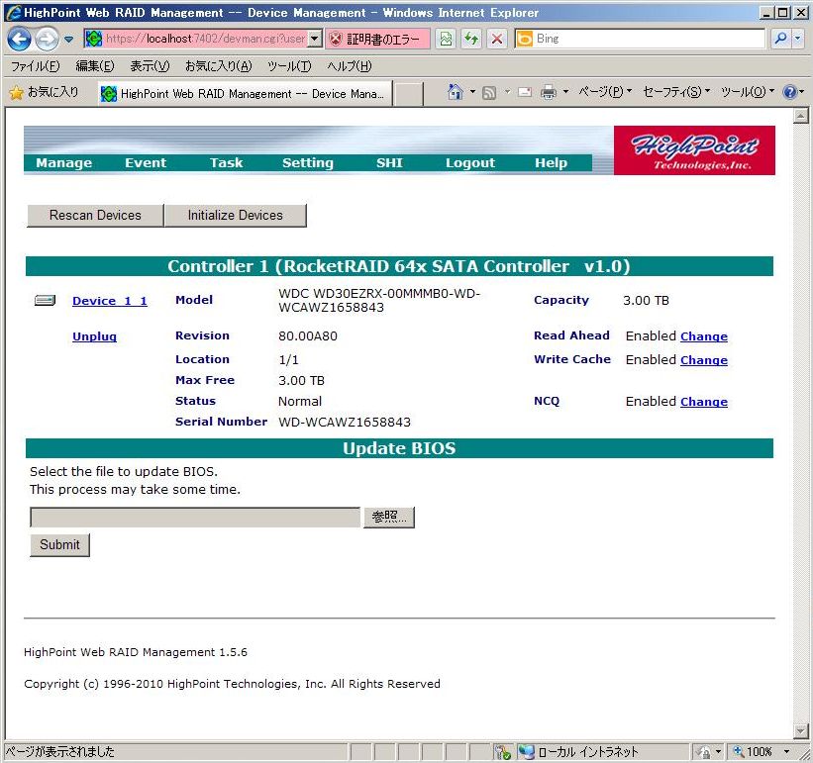This screenshot has height=763, width=813.
Task: Select the HighPoint Web RAID Management tab
Action: click(x=245, y=94)
